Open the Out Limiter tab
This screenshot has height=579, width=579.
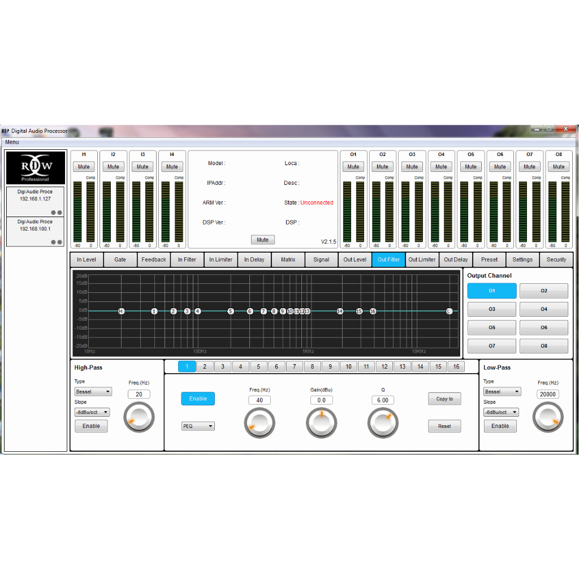[422, 260]
